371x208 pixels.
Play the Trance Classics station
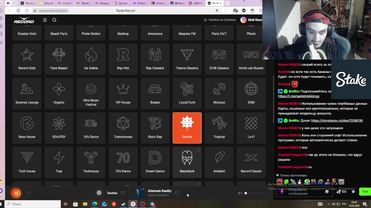(187, 59)
